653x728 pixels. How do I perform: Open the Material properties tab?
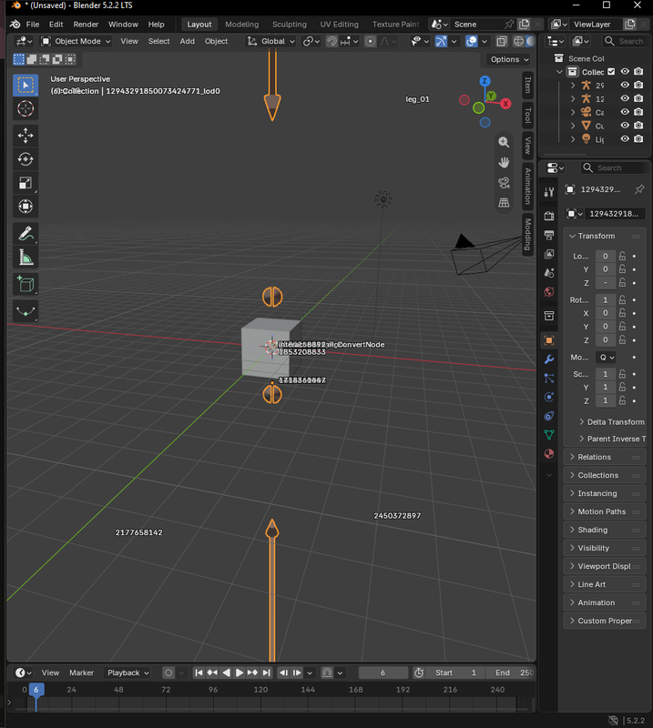click(549, 453)
